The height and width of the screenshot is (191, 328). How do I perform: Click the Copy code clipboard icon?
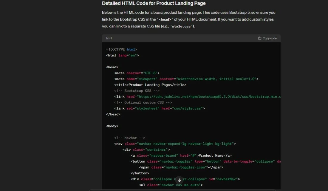click(x=260, y=38)
